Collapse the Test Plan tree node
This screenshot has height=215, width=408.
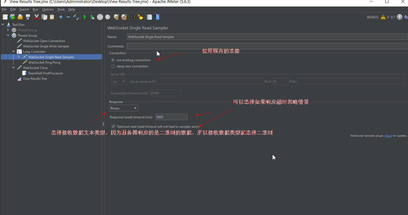tap(3, 25)
